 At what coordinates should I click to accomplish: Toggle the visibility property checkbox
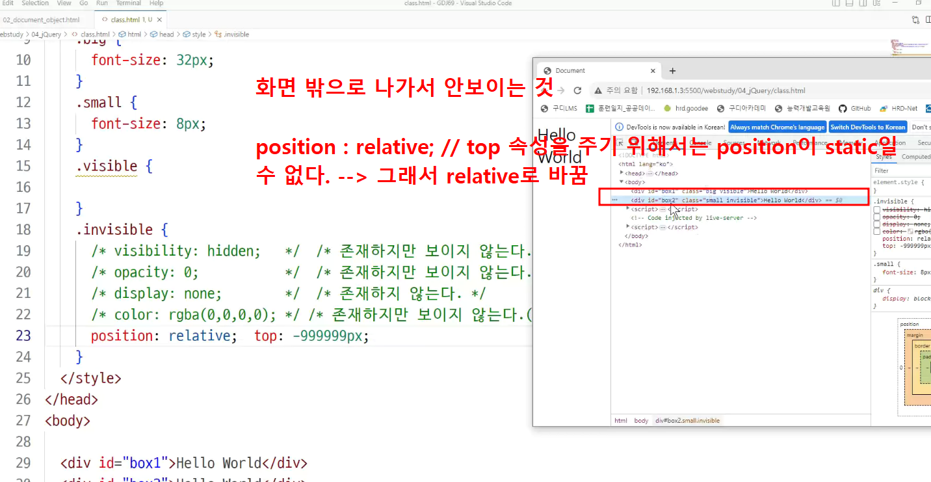(877, 209)
